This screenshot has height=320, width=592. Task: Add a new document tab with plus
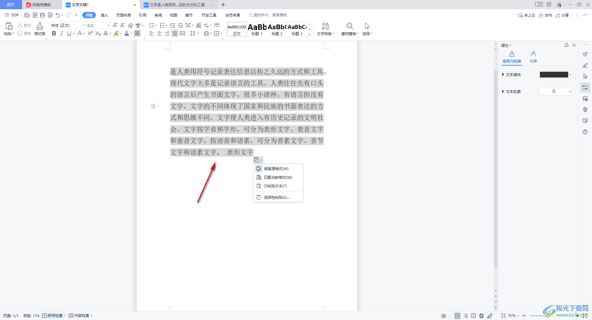click(x=223, y=5)
